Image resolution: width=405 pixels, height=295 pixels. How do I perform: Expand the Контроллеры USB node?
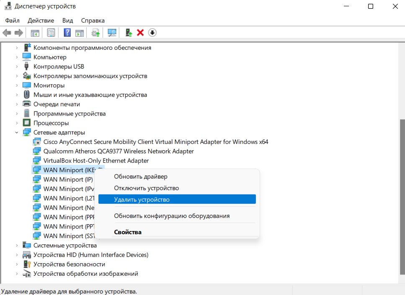[17, 67]
